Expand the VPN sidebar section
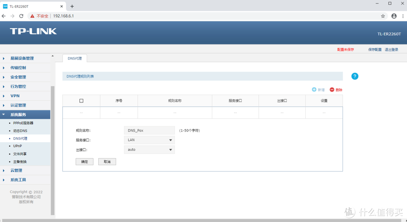The width and height of the screenshot is (407, 222). 15,96
